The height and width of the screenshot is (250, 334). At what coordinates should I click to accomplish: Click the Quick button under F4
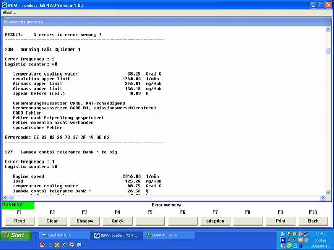117,221
